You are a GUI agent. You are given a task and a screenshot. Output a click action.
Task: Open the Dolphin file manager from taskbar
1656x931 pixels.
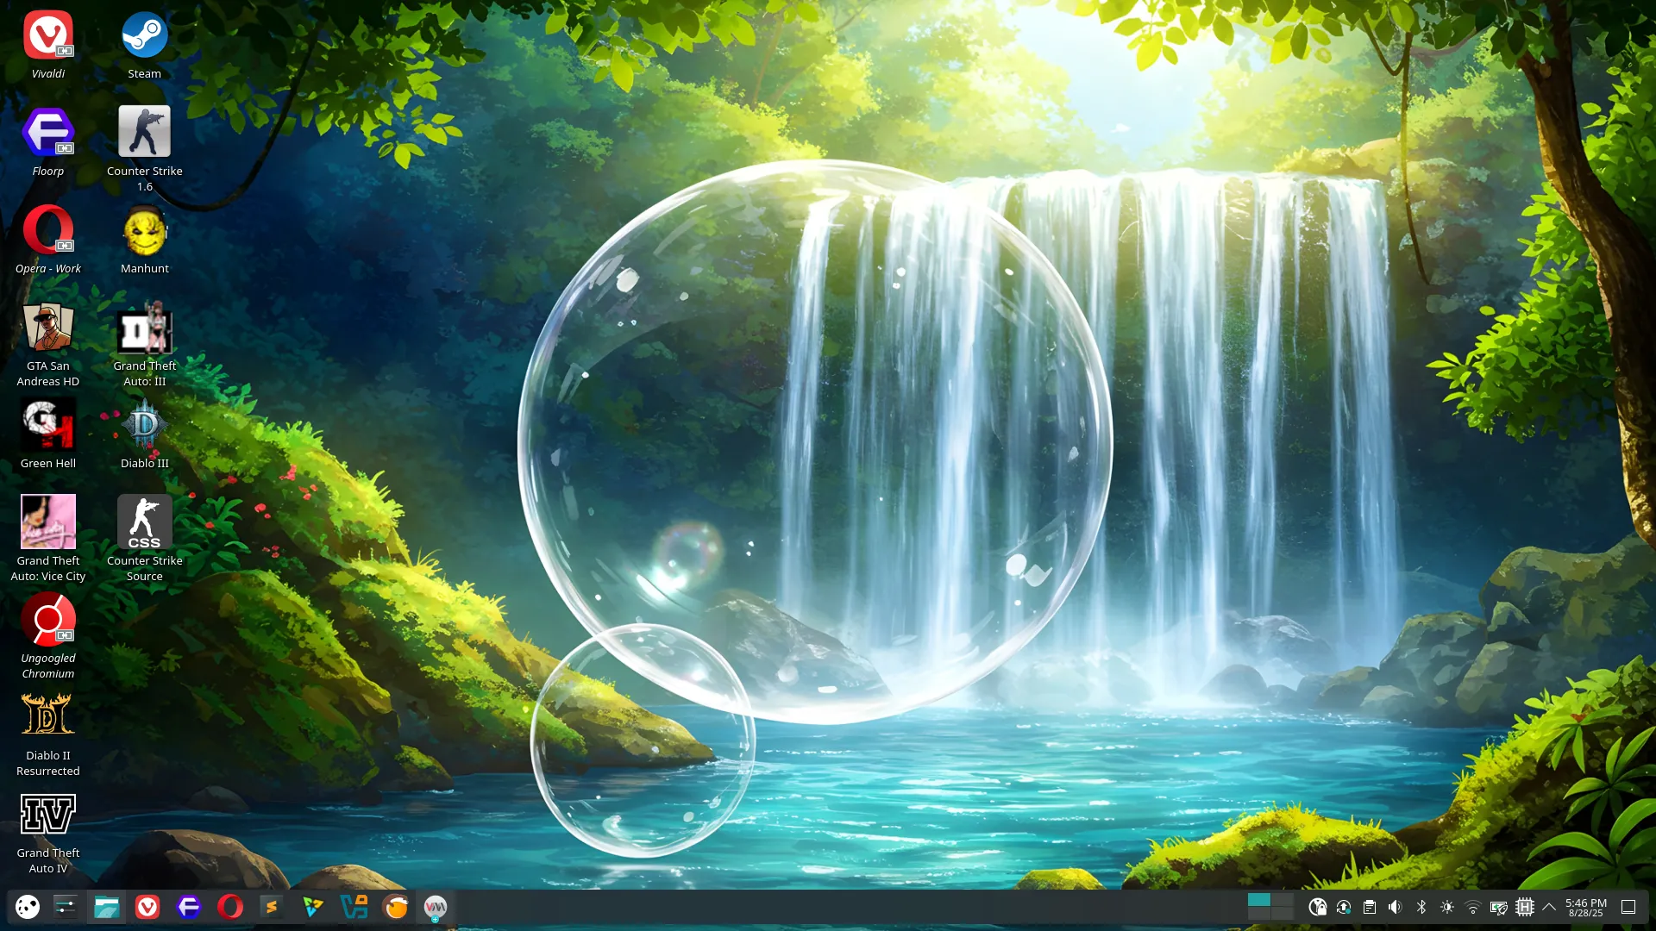point(106,907)
